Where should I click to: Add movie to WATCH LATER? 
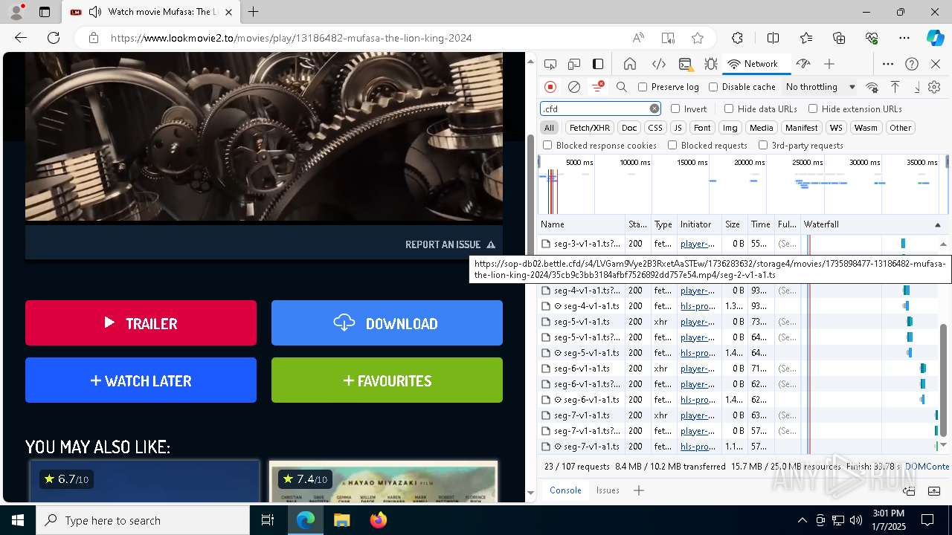pyautogui.click(x=141, y=380)
